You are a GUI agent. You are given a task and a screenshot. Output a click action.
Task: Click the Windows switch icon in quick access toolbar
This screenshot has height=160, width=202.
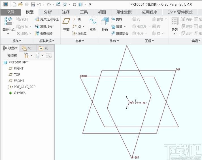65,5
